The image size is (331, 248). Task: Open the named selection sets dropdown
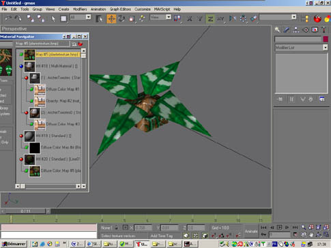tap(278, 17)
